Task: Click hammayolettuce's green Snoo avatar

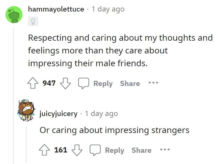Action: tap(14, 14)
